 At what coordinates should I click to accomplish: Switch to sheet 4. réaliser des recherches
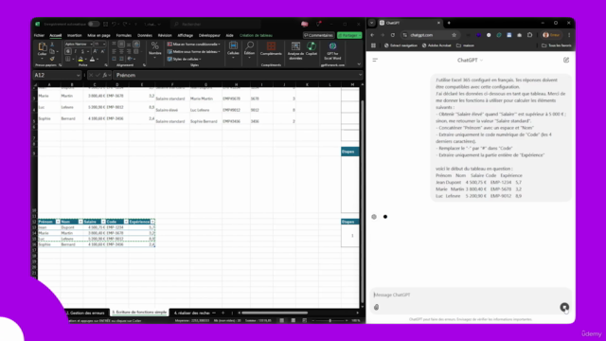191,313
